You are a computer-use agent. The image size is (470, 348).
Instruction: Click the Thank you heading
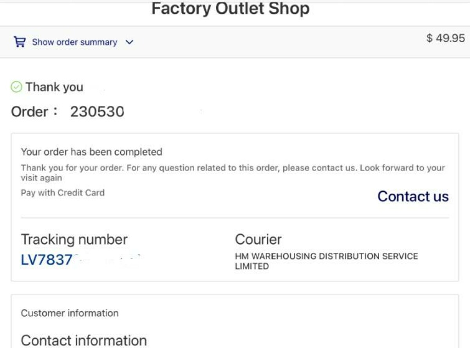pyautogui.click(x=54, y=87)
